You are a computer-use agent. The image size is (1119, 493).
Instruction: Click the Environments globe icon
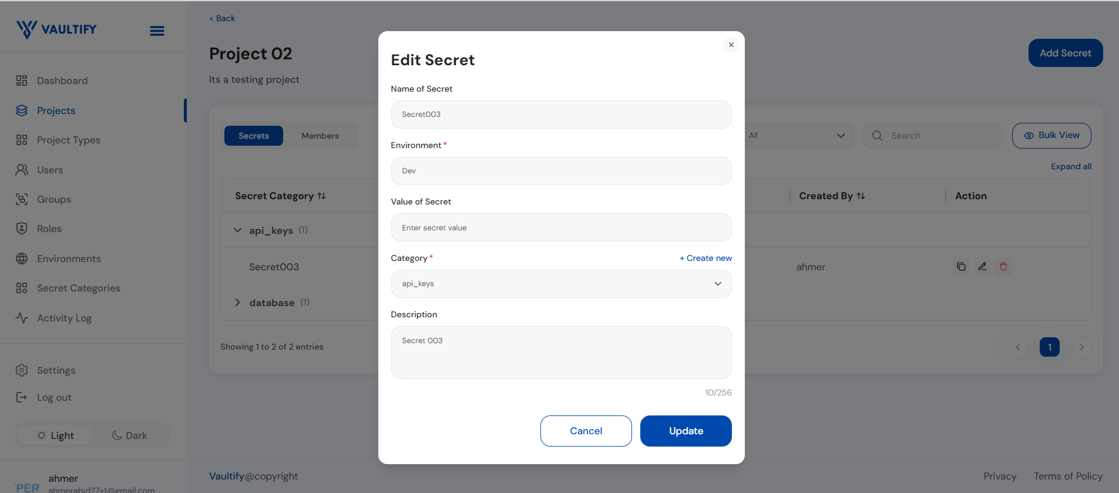(x=22, y=259)
